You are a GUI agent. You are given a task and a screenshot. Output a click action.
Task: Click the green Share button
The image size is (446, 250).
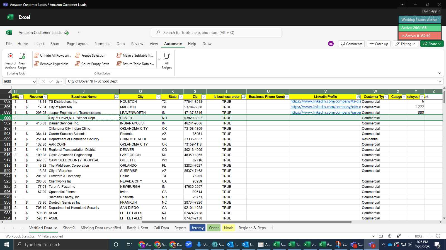[432, 44]
